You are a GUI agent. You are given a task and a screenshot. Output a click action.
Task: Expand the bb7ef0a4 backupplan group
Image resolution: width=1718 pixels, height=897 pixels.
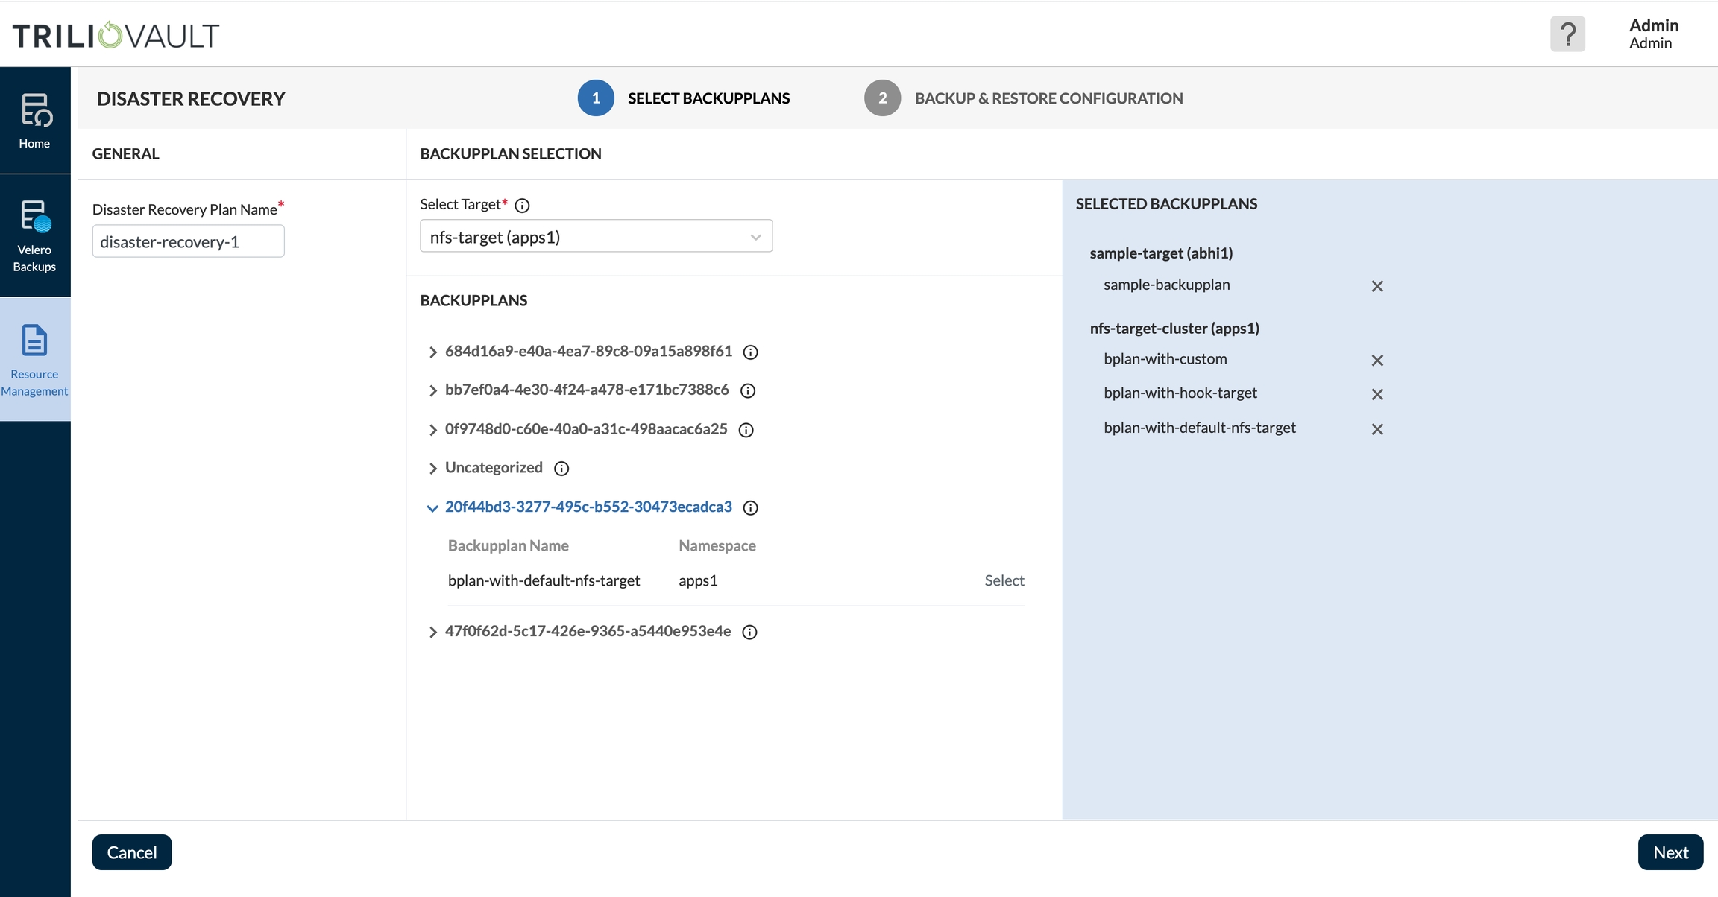432,390
